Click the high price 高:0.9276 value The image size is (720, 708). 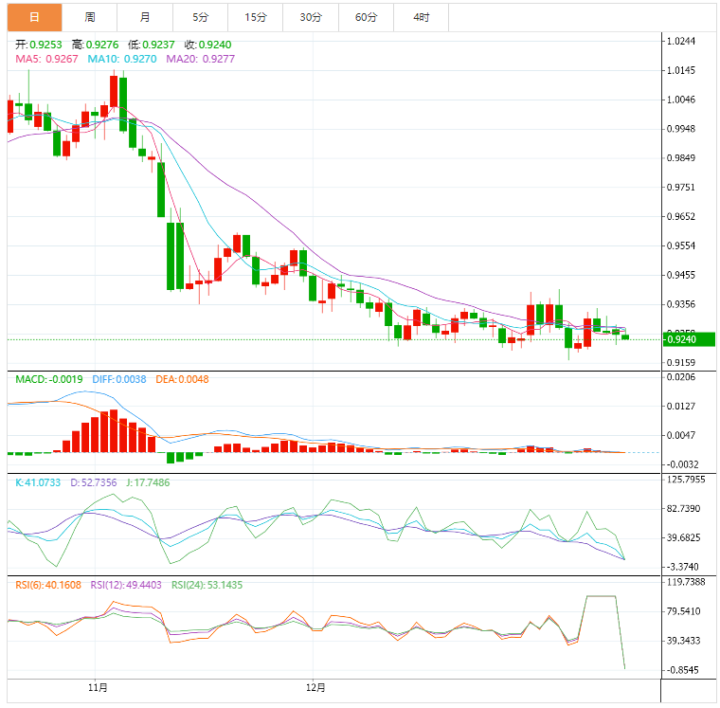coord(95,45)
